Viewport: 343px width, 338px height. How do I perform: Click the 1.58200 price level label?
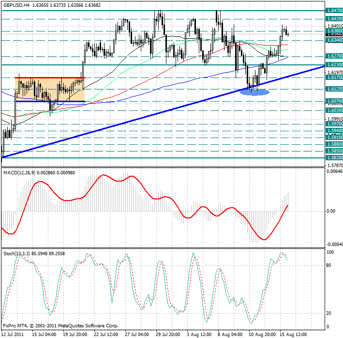coord(334,157)
